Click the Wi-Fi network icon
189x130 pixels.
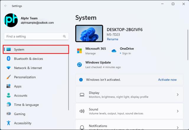pos(9,68)
